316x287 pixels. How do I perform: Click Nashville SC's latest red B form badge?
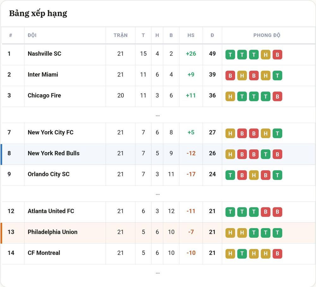[277, 55]
